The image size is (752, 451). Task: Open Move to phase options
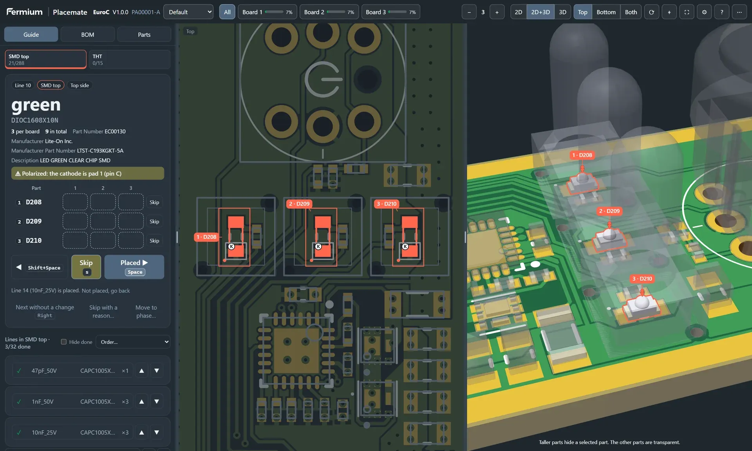click(146, 311)
